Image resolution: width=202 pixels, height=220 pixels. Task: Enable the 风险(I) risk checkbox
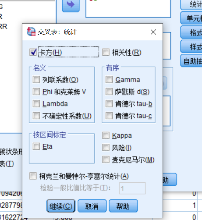click(106, 148)
